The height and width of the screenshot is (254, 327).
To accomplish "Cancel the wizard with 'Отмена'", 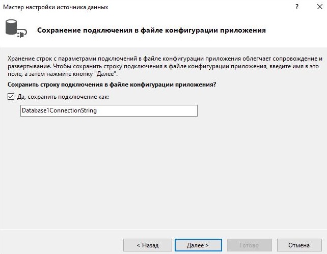I will click(x=299, y=245).
